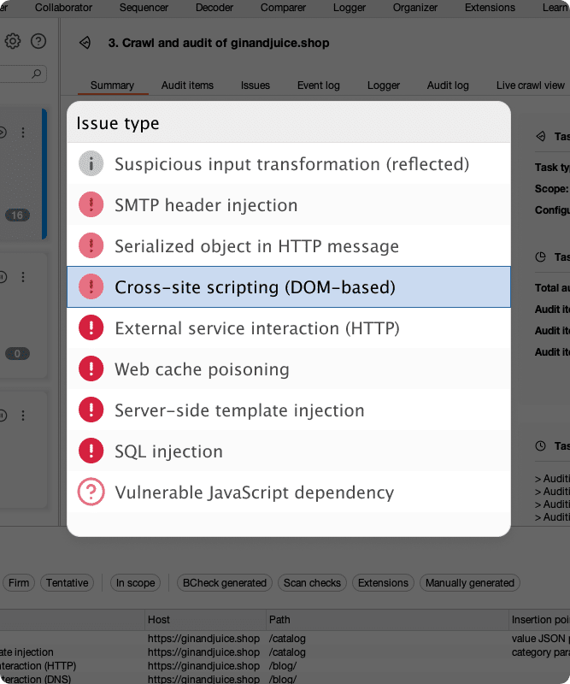Screen dimensions: 570x684
Task: Click the Web cache poisoning severity icon
Action: pyautogui.click(x=91, y=369)
